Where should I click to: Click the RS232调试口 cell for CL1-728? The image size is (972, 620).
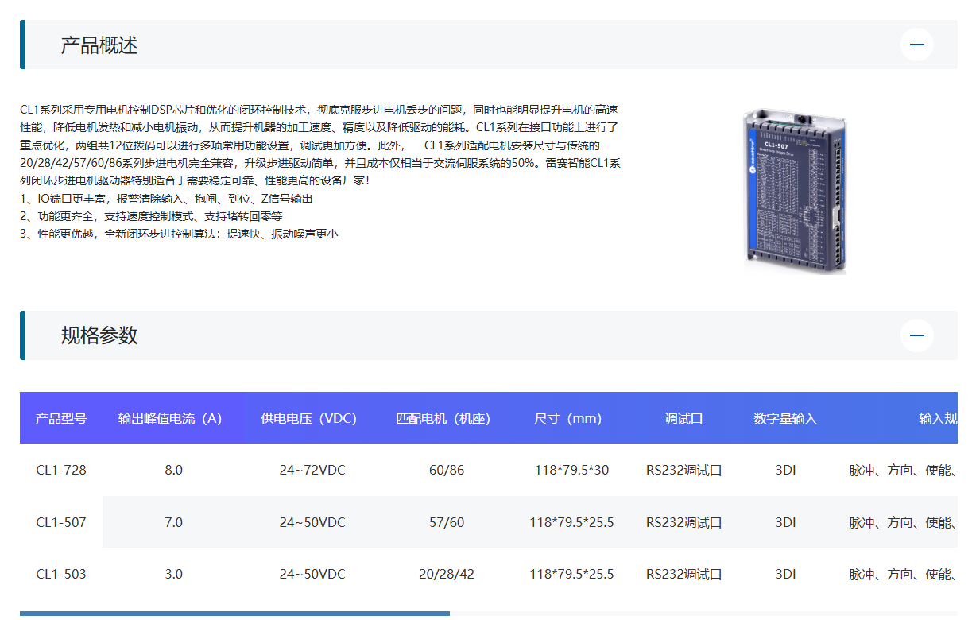pos(684,470)
